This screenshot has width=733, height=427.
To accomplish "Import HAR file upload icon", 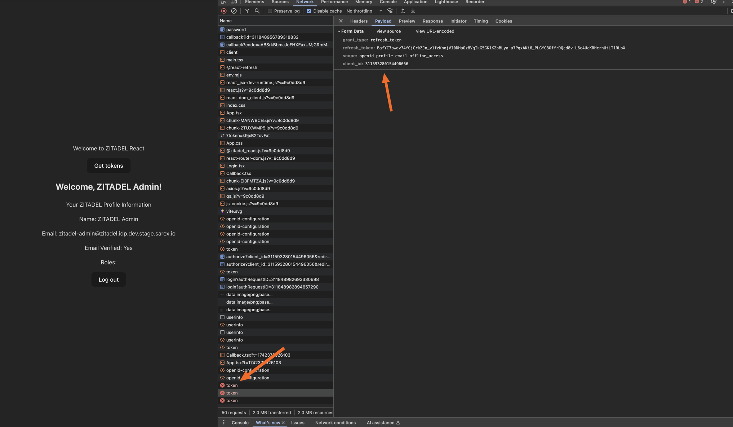I will tap(403, 11).
